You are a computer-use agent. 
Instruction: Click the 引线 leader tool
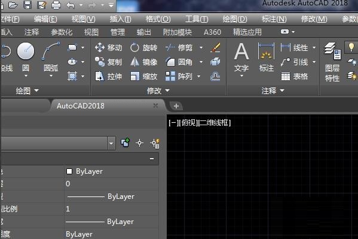[294, 62]
